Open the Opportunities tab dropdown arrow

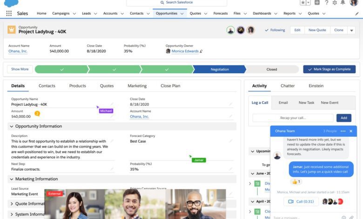(182, 14)
